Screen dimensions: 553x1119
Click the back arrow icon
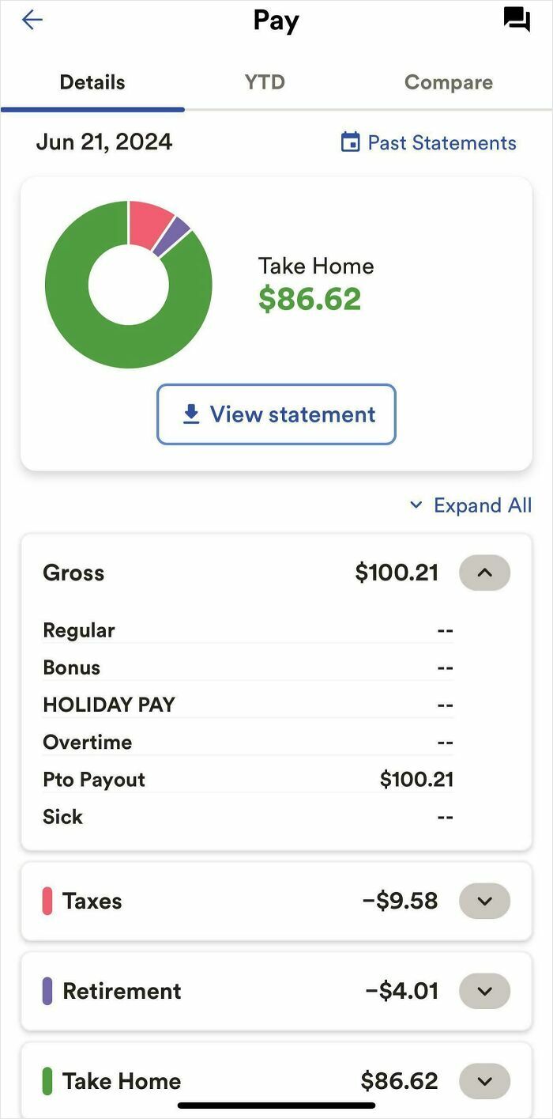[x=32, y=20]
